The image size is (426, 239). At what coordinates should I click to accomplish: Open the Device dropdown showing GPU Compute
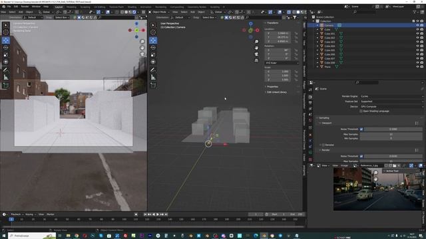point(392,107)
